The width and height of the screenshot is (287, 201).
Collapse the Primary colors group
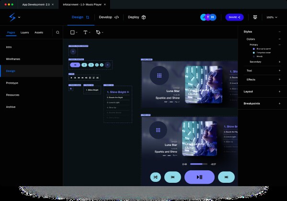(x=279, y=45)
